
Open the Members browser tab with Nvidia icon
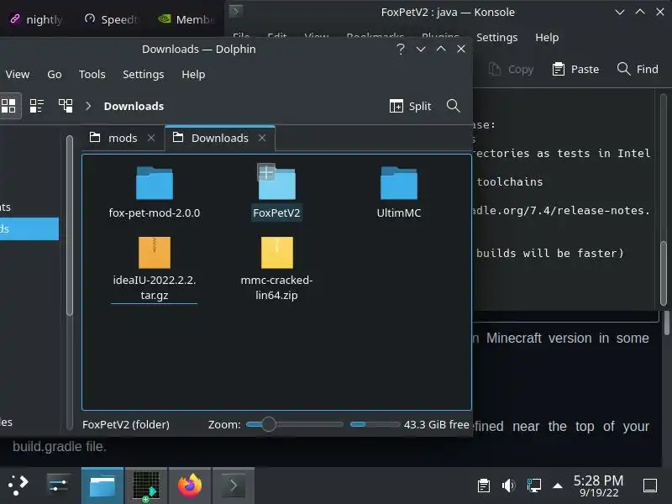point(186,19)
